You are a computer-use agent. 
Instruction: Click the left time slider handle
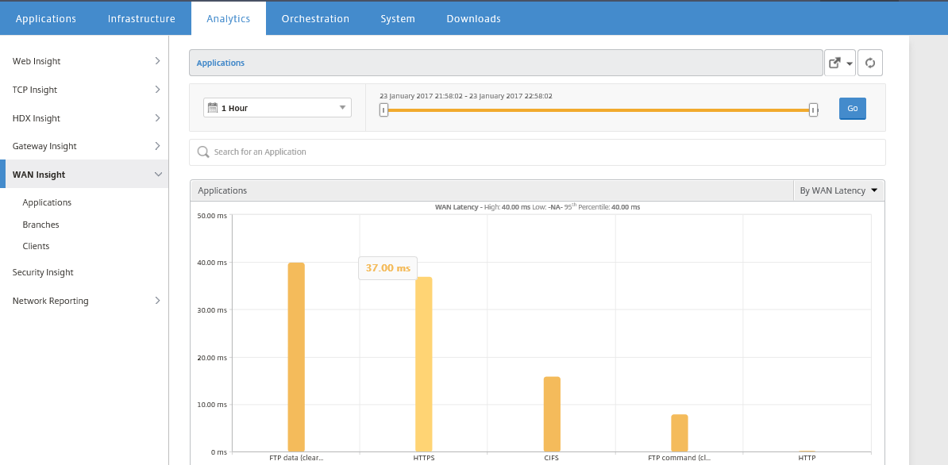[384, 110]
